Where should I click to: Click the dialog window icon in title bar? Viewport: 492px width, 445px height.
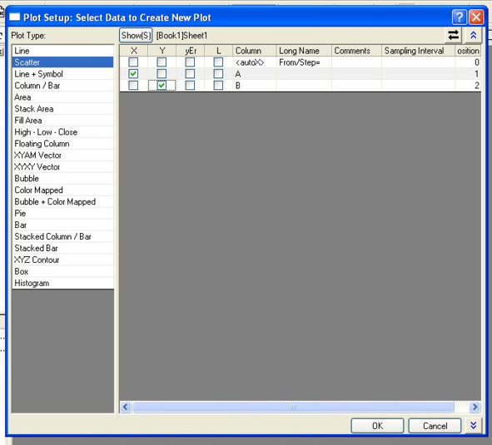click(14, 17)
